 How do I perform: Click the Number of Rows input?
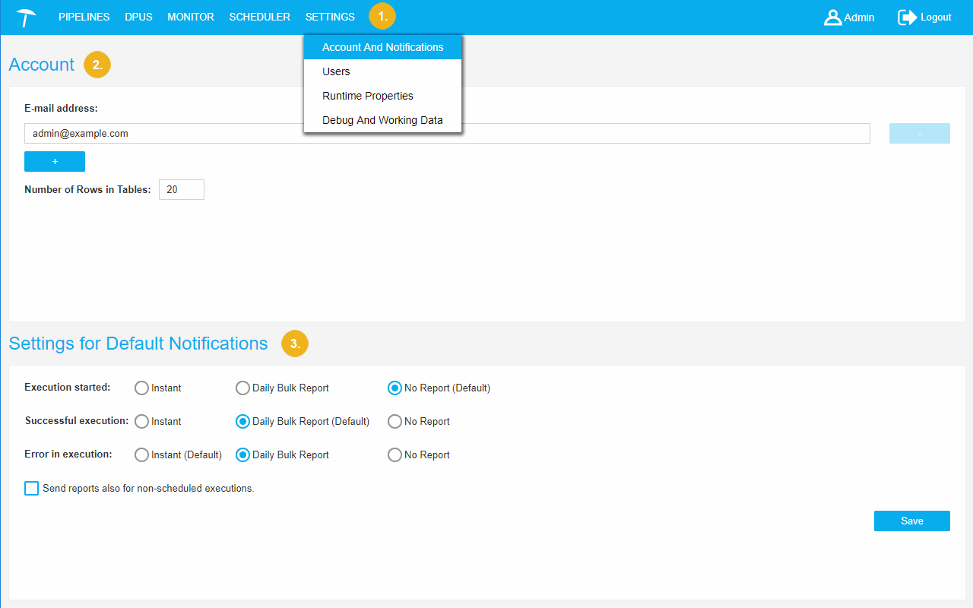(x=181, y=190)
